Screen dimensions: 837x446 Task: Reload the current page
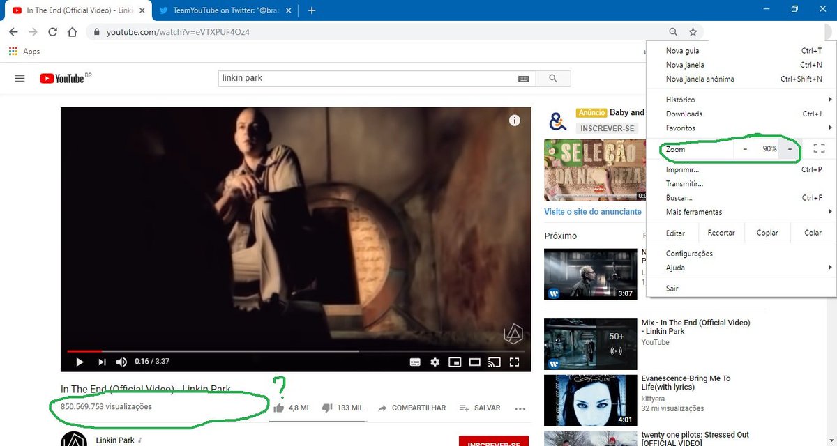point(52,32)
